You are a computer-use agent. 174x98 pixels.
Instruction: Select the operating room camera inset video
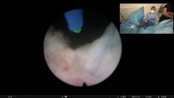(x=147, y=19)
